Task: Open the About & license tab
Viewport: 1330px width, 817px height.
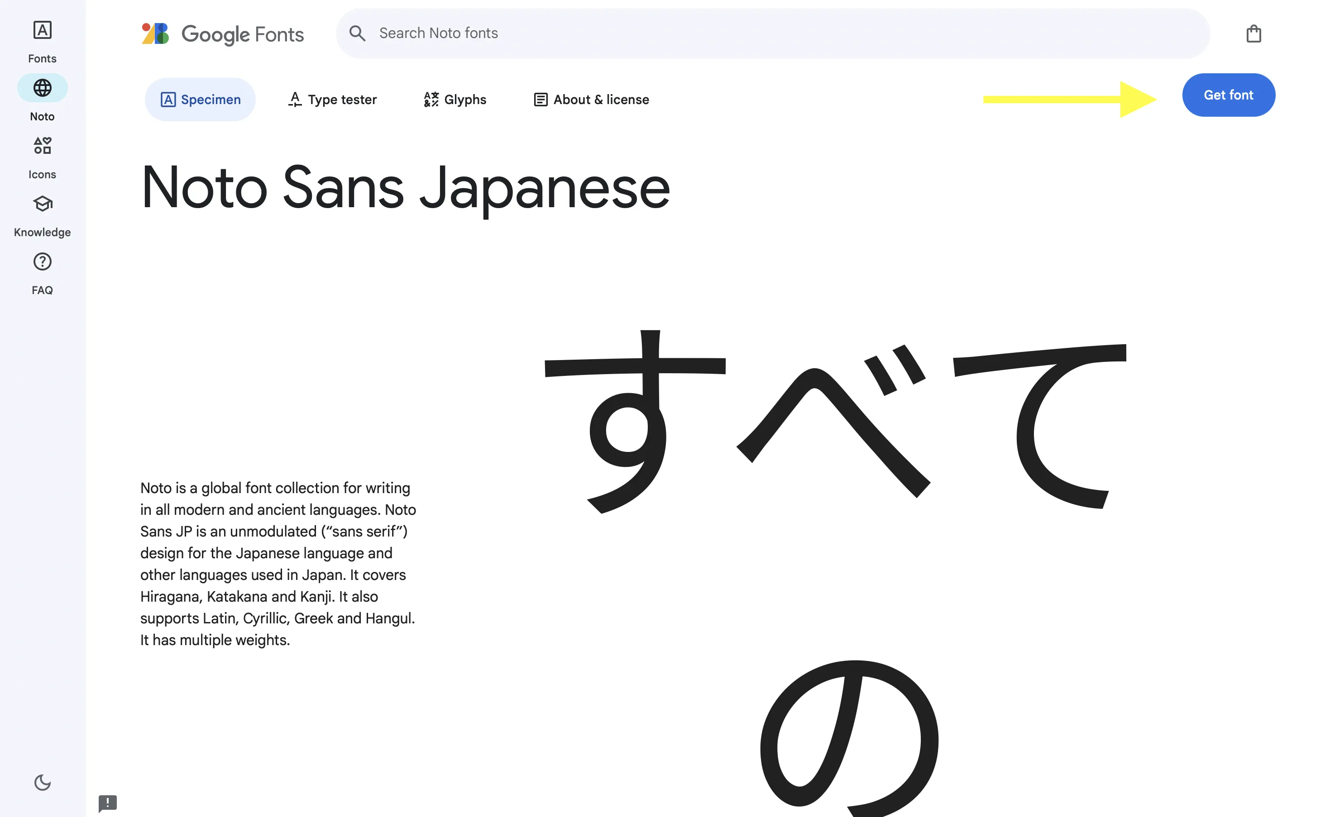Action: coord(591,100)
